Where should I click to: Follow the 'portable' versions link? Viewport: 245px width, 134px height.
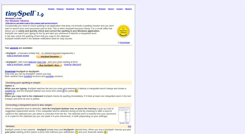(x=50, y=76)
